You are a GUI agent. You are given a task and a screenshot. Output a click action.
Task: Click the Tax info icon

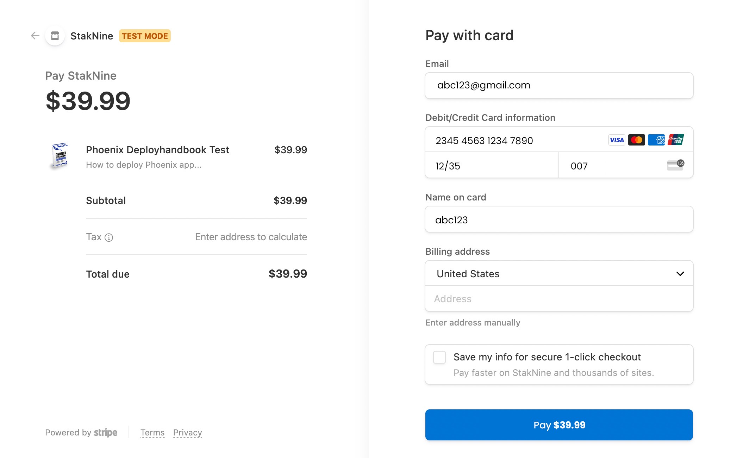109,237
